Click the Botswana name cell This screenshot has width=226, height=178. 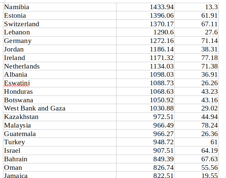pos(60,100)
